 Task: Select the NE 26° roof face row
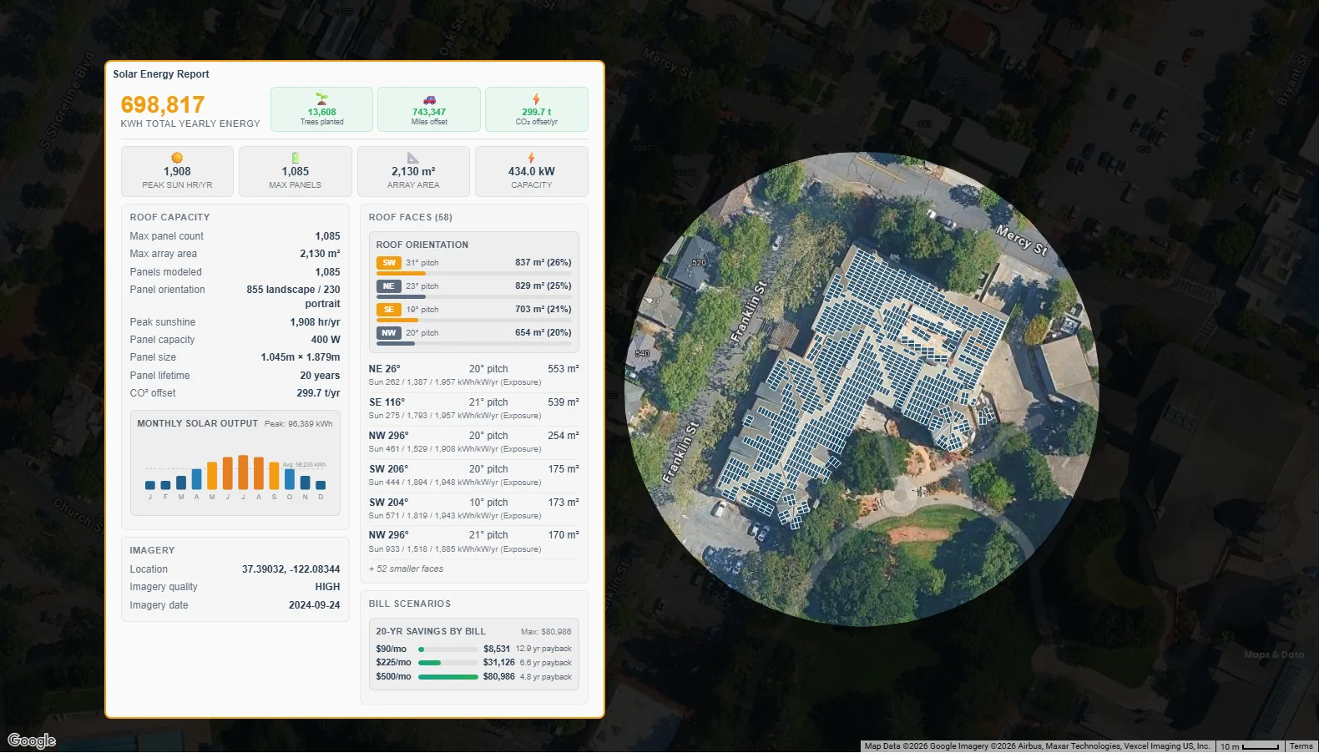pyautogui.click(x=473, y=375)
